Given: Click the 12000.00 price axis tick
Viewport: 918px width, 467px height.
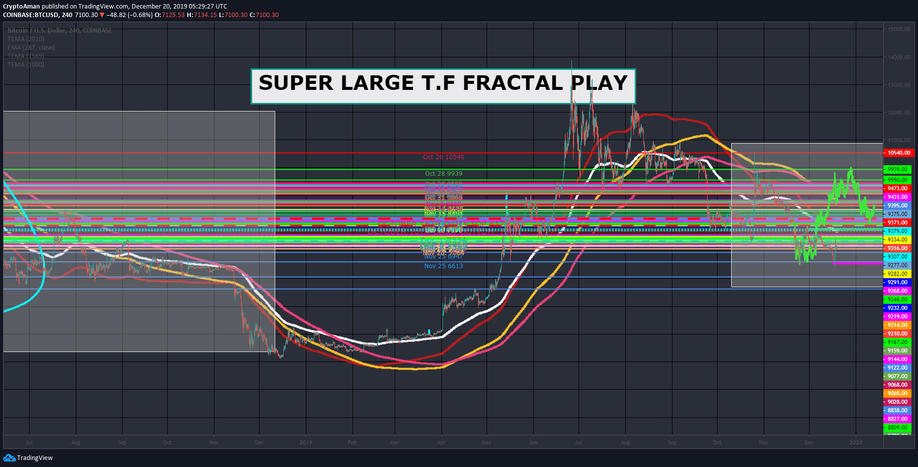Looking at the screenshot, I should tap(899, 112).
